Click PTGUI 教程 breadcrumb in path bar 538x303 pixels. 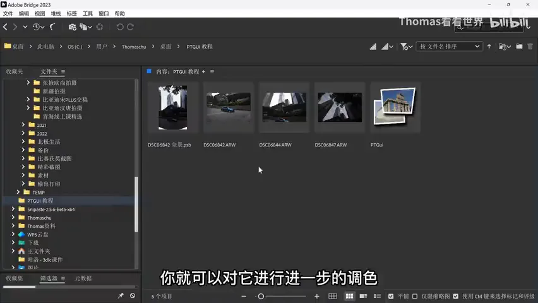200,47
